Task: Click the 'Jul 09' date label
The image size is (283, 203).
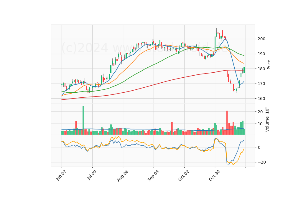Action: click(92, 175)
